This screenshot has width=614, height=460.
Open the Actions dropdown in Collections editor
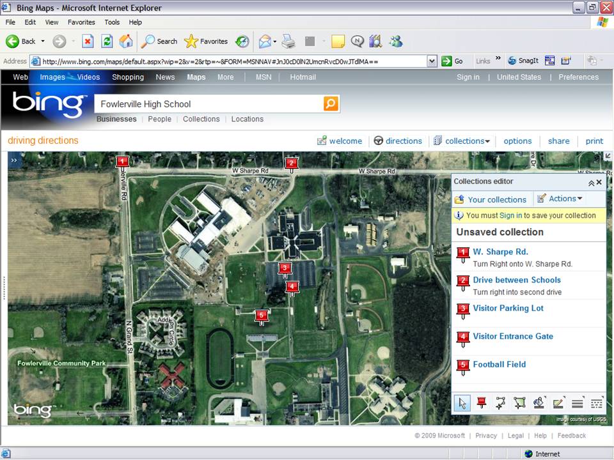click(560, 199)
